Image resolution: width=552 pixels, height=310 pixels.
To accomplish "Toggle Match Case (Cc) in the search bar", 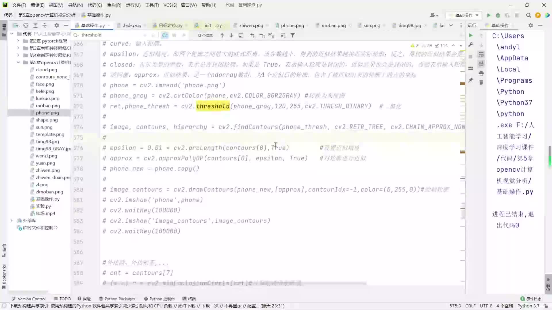I will point(165,35).
